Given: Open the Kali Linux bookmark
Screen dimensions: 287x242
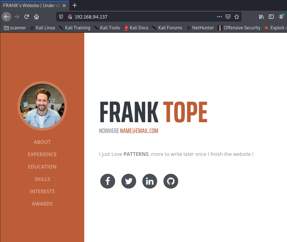Looking at the screenshot, I should 43,28.
